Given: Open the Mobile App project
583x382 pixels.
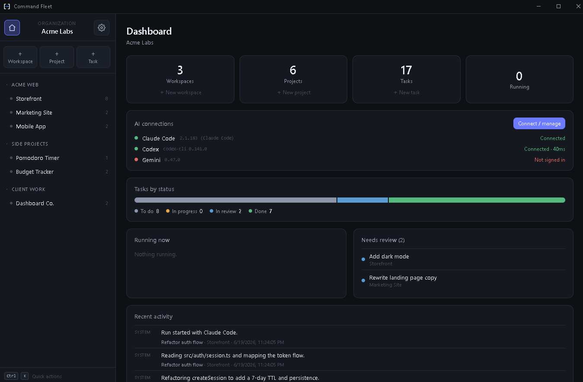Looking at the screenshot, I should [58, 126].
